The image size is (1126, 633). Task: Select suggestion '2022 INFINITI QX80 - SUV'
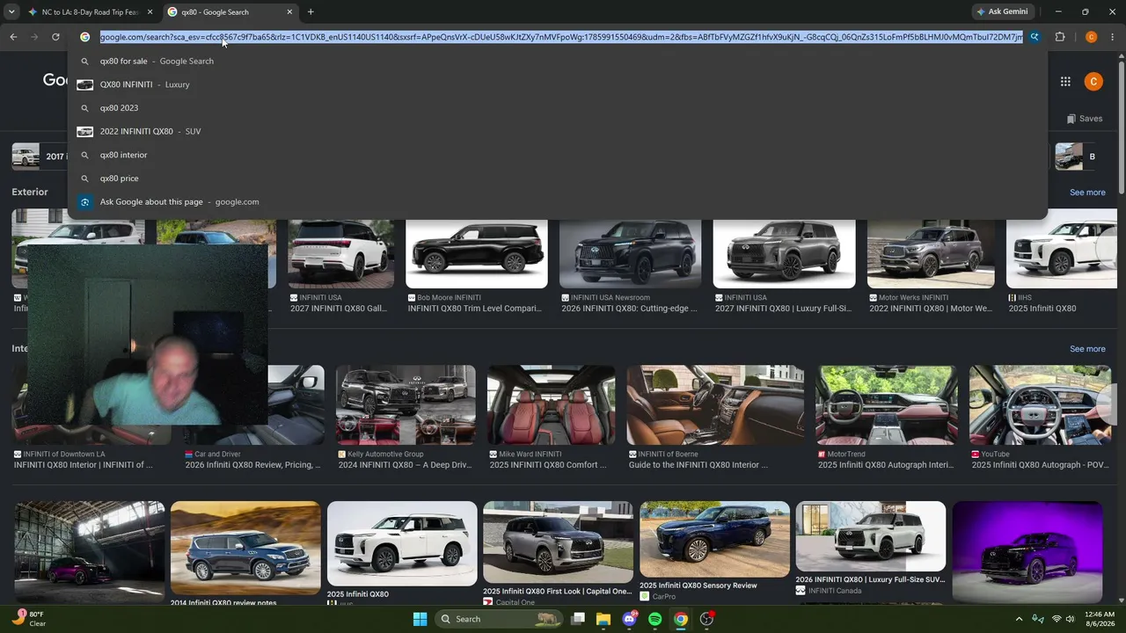pyautogui.click(x=558, y=132)
